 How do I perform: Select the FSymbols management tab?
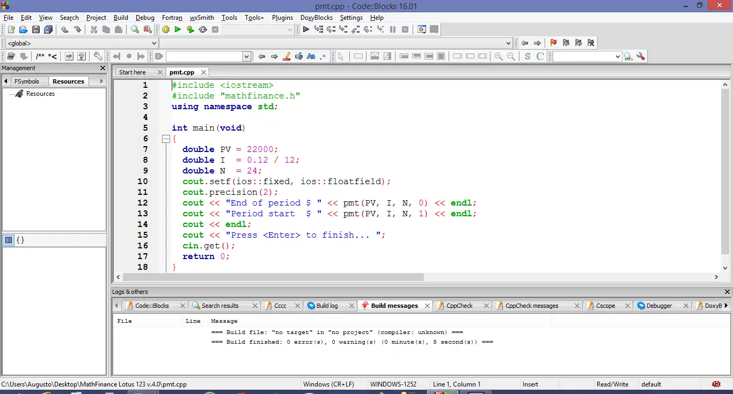point(27,81)
